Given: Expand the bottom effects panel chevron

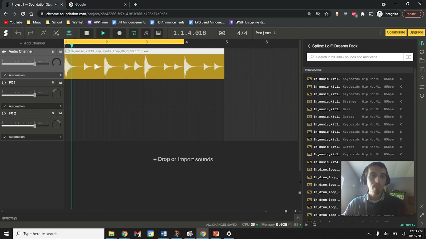Looking at the screenshot, I should [x=298, y=218].
